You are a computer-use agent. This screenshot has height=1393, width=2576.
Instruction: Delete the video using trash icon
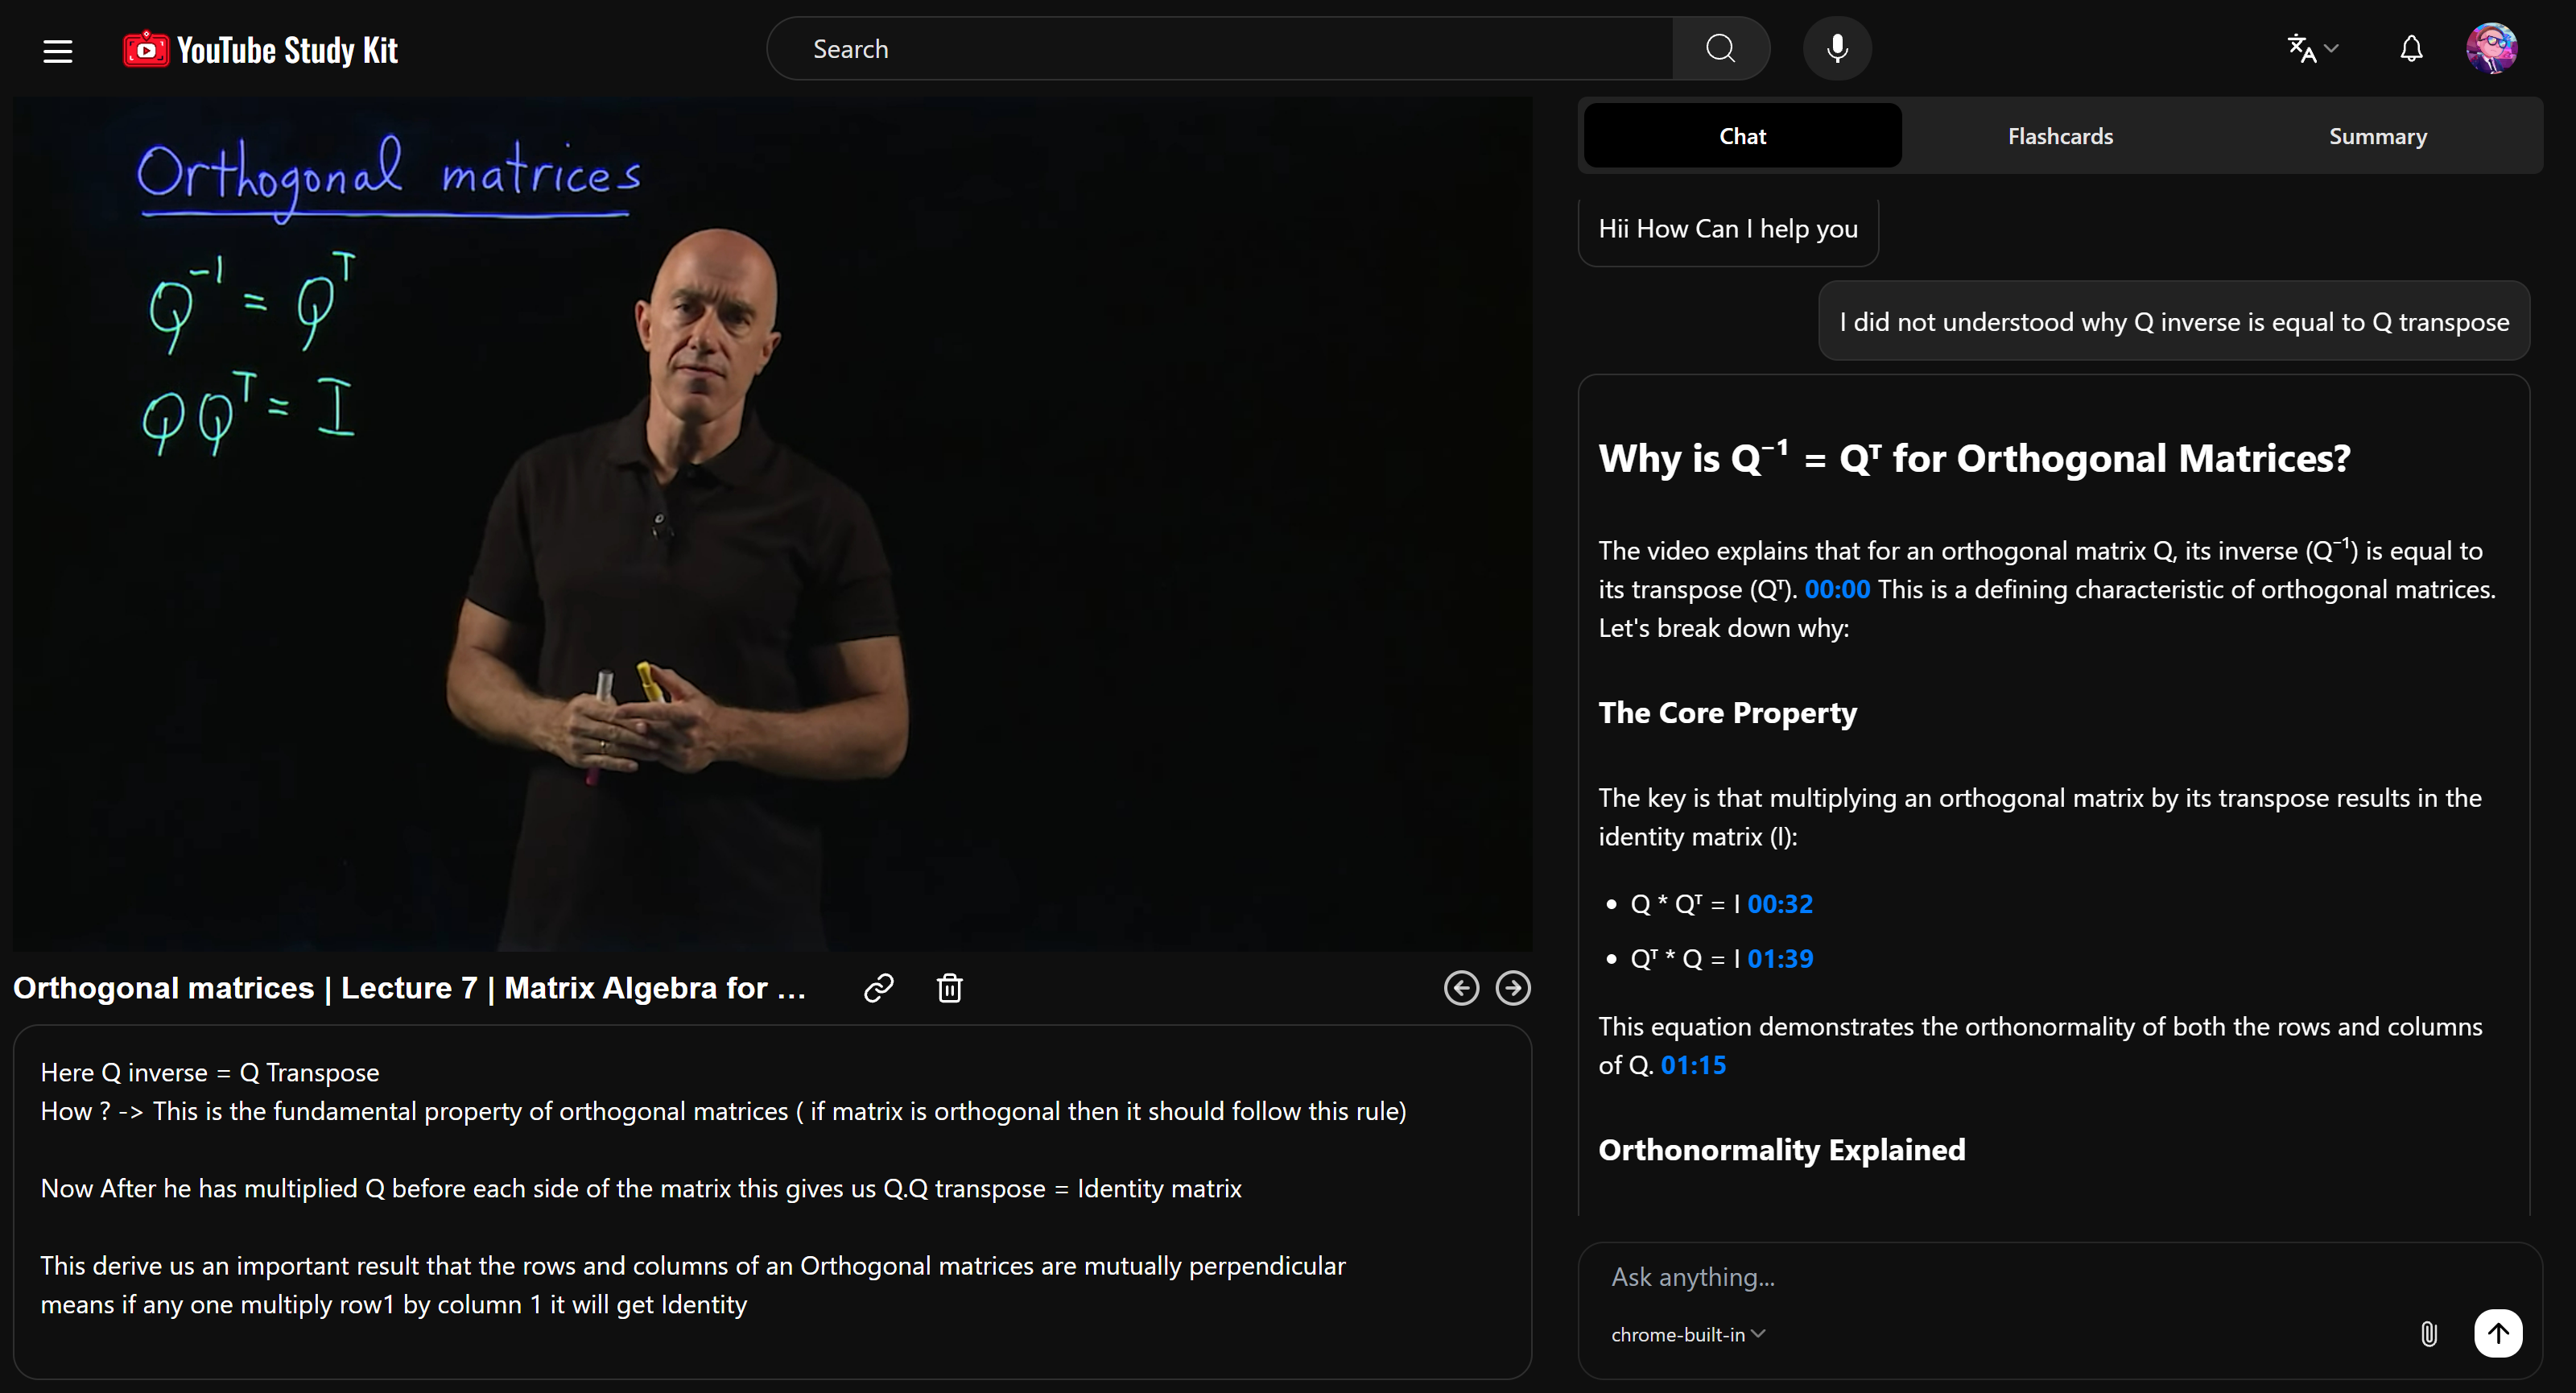click(949, 988)
